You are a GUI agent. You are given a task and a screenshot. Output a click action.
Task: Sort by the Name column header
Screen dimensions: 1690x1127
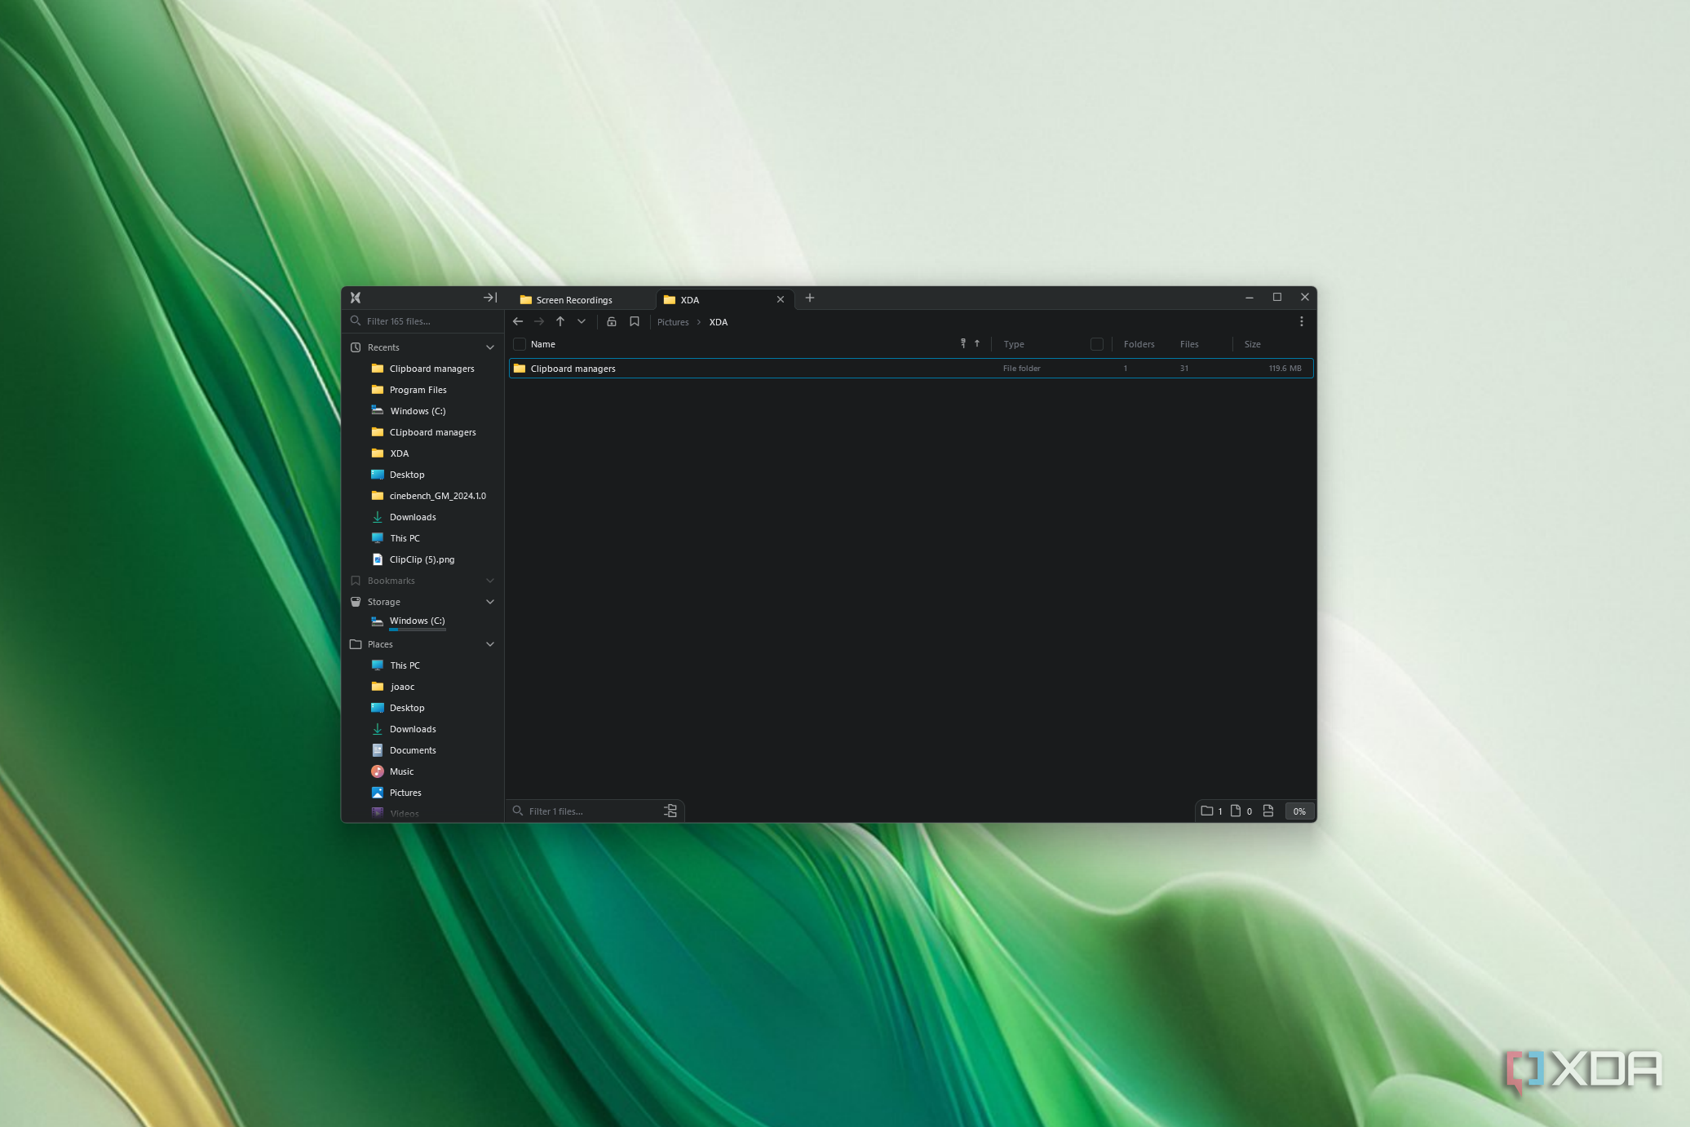pyautogui.click(x=543, y=344)
